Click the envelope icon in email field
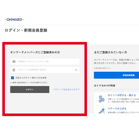The image size is (139, 139). point(14,62)
